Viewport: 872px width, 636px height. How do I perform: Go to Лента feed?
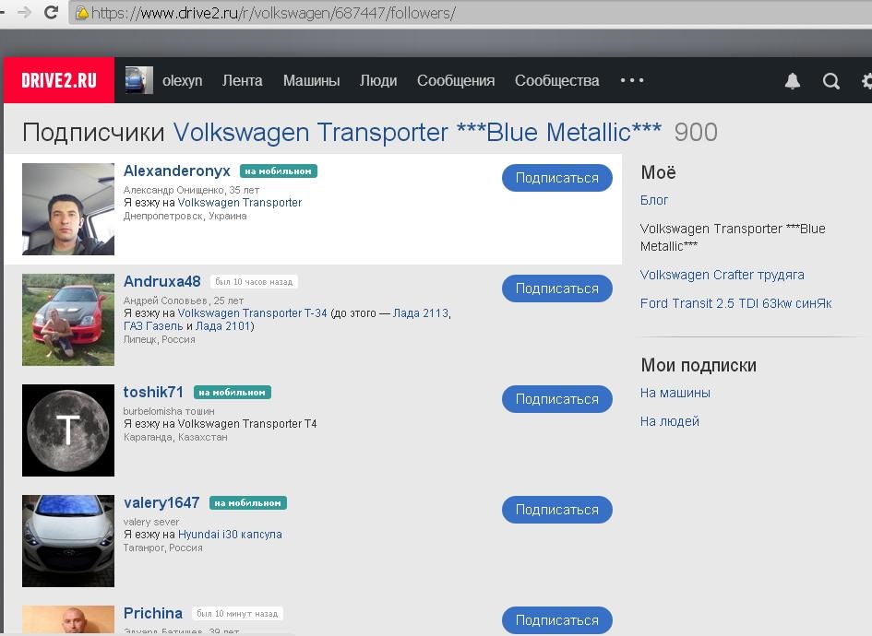coord(242,80)
